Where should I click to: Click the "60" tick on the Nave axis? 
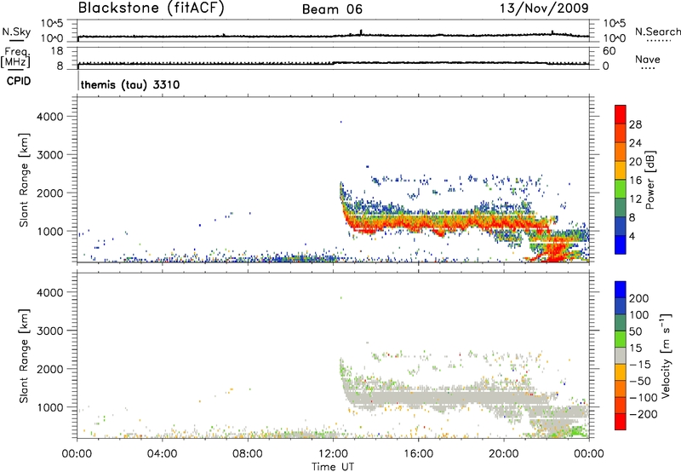pyautogui.click(x=609, y=51)
